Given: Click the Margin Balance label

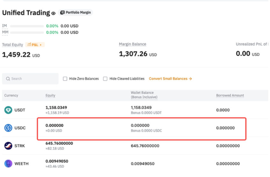Looking at the screenshot, I should click(132, 44).
